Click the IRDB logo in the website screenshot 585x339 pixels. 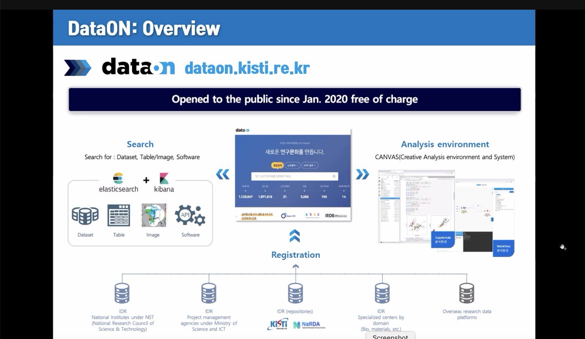click(x=335, y=215)
